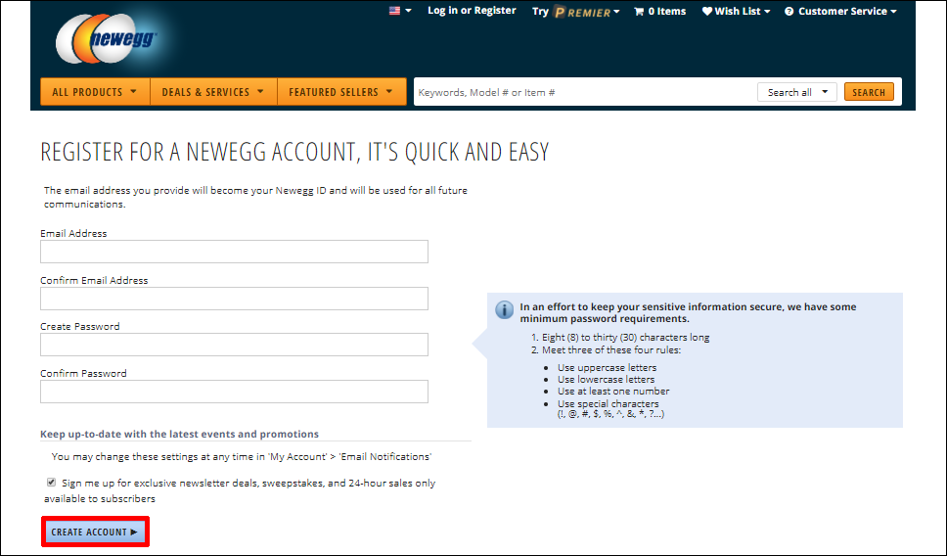Image resolution: width=947 pixels, height=556 pixels.
Task: Expand the country flag dropdown arrow
Action: [408, 11]
